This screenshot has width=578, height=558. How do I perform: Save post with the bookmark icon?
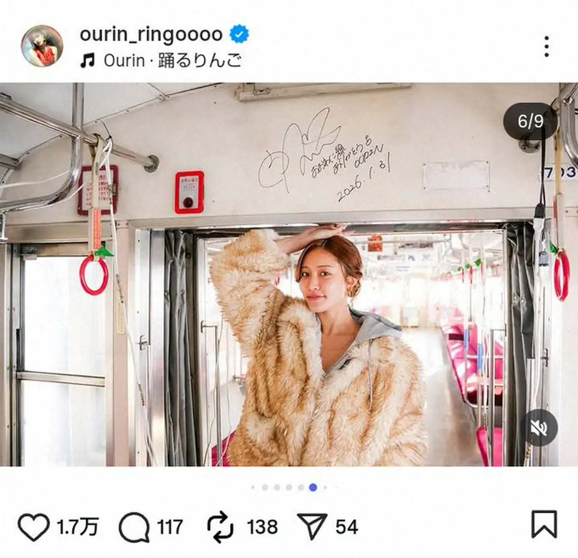coord(544,524)
